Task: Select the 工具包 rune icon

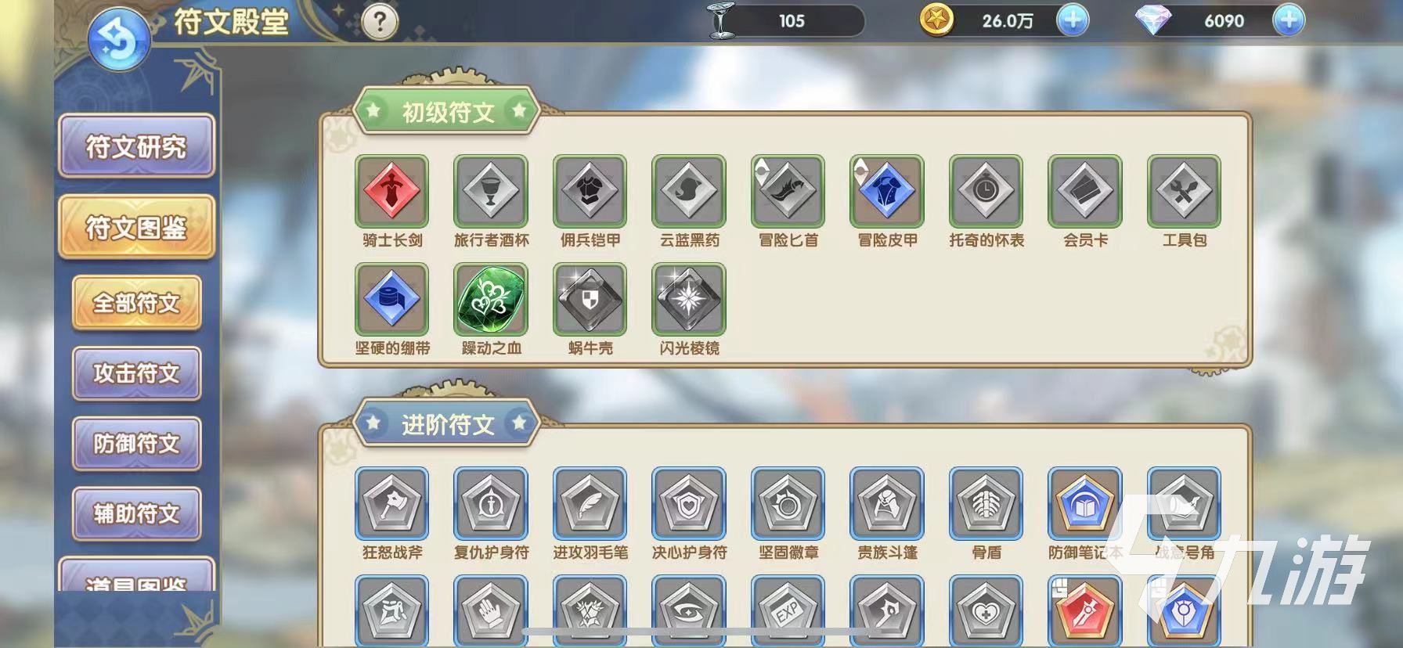Action: 1184,191
